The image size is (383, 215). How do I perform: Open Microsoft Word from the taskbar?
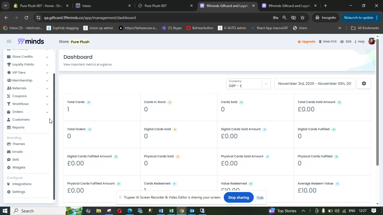pos(161,211)
